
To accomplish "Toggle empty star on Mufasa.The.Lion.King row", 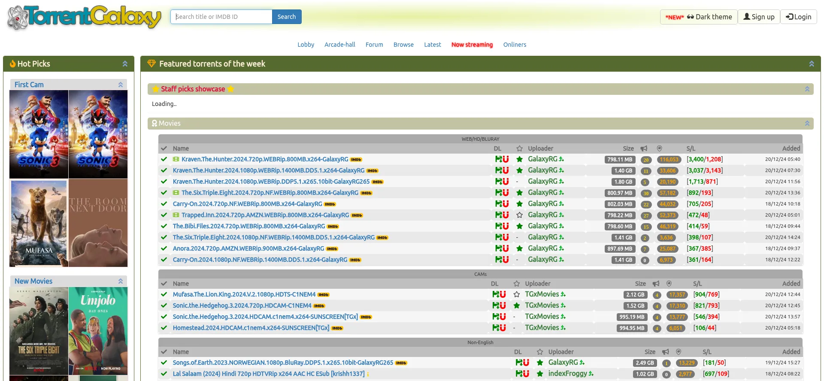I will pyautogui.click(x=517, y=294).
